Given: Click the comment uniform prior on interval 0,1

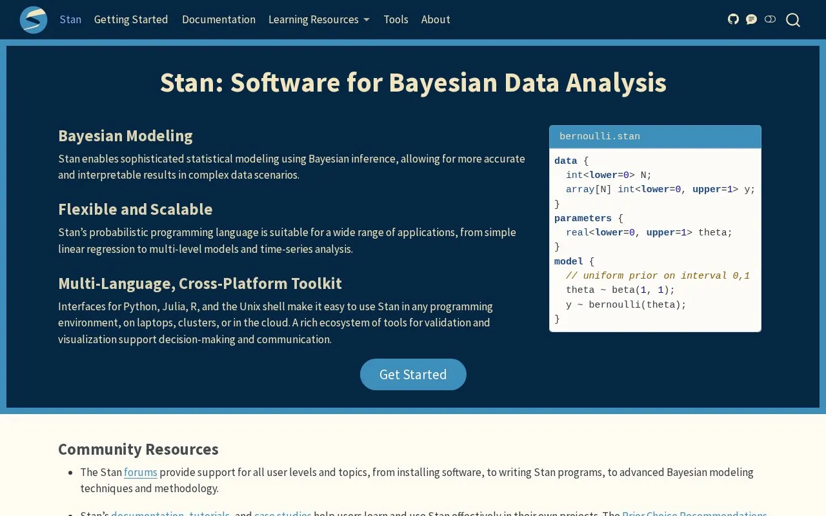Looking at the screenshot, I should tap(658, 276).
